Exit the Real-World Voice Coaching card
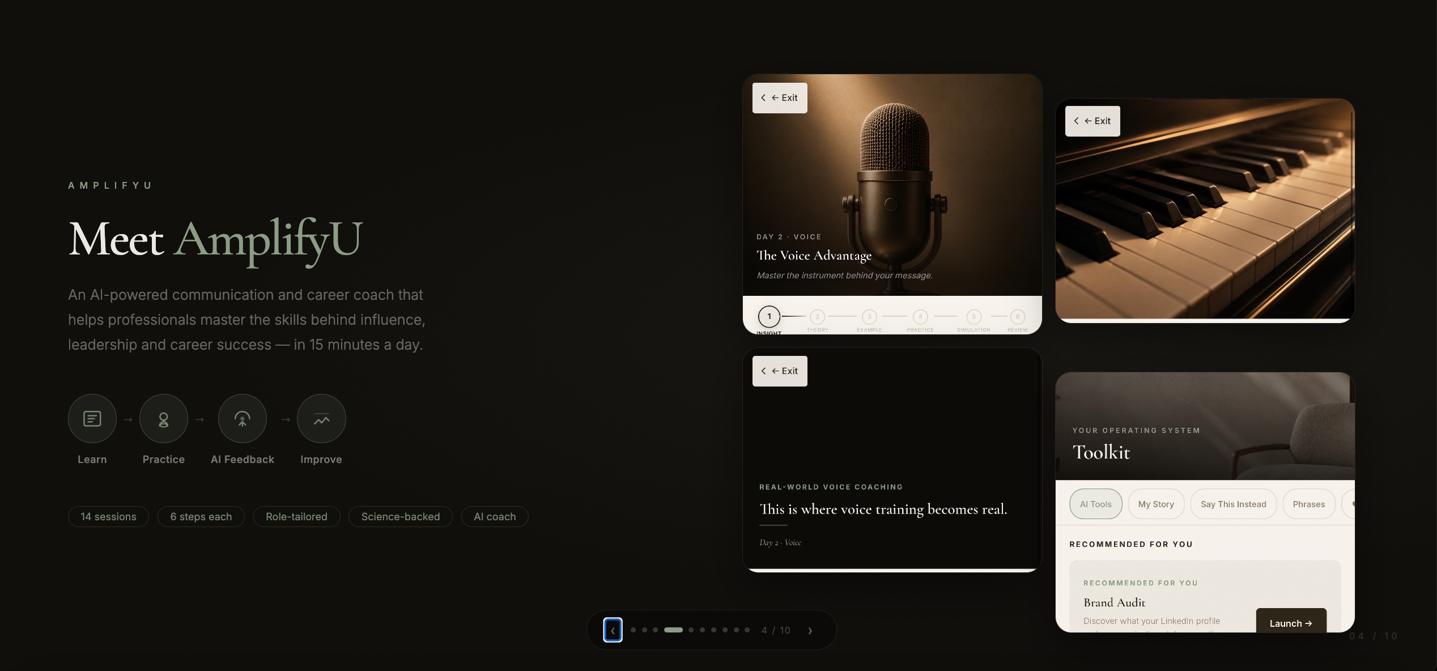Screen dimensions: 1437x671 pyautogui.click(x=780, y=371)
